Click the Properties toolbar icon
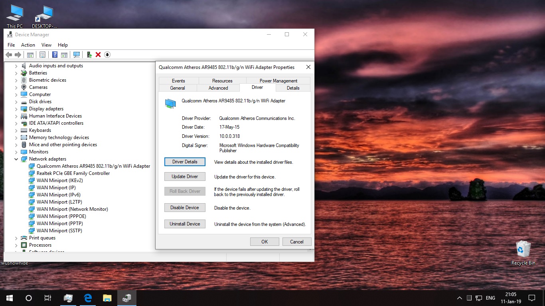545x306 pixels. pyautogui.click(x=42, y=55)
